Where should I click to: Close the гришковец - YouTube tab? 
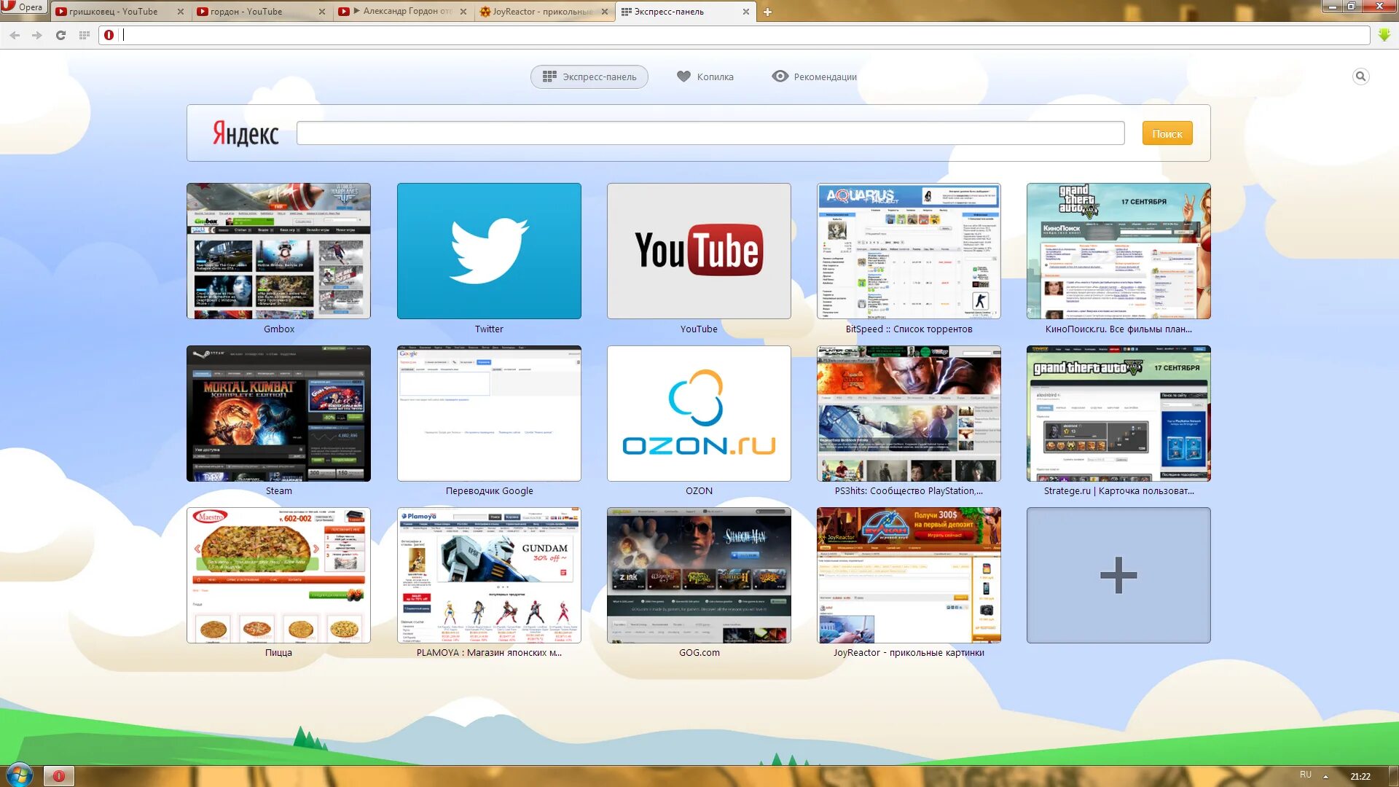click(x=181, y=12)
